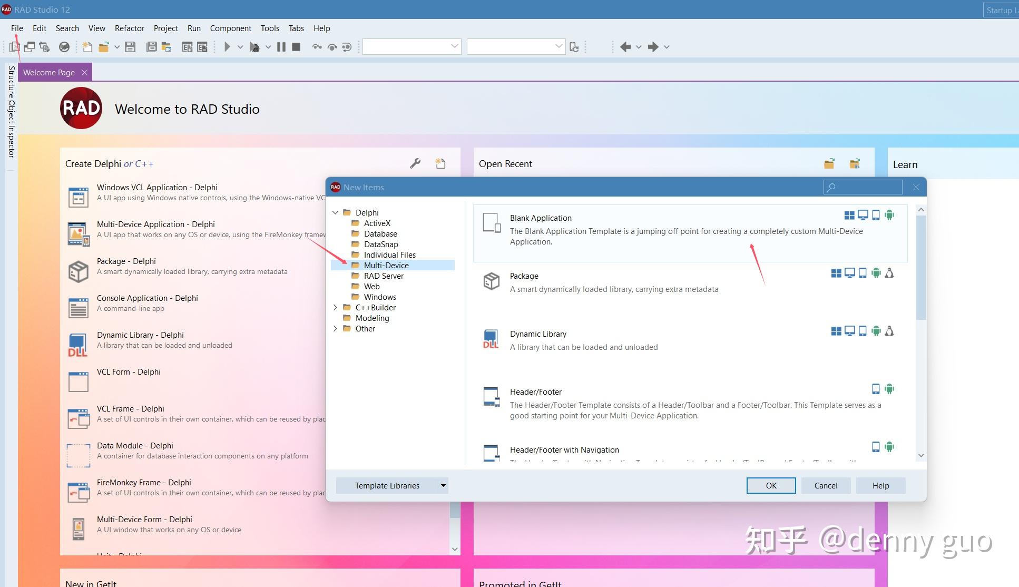Viewport: 1019px width, 587px height.
Task: Stop the running program
Action: point(296,47)
